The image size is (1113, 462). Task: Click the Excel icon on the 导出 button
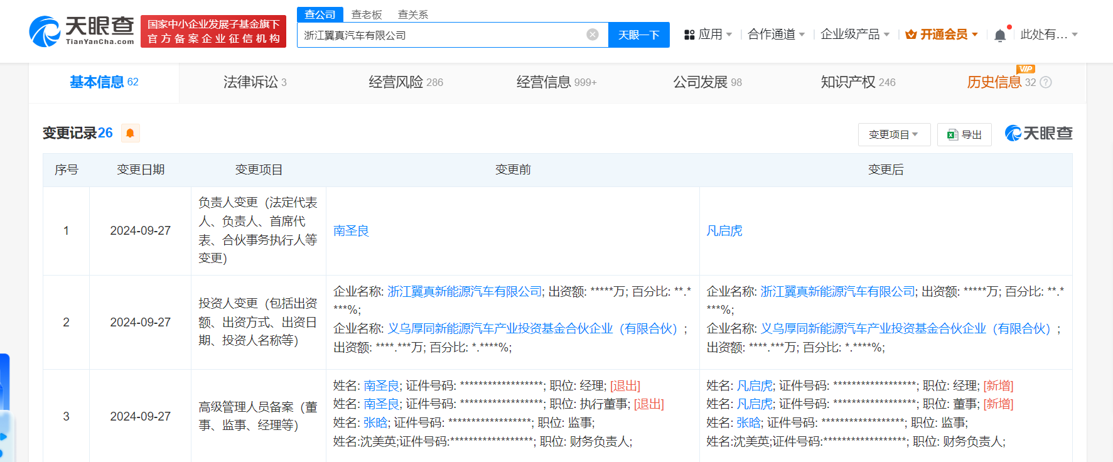coord(952,134)
